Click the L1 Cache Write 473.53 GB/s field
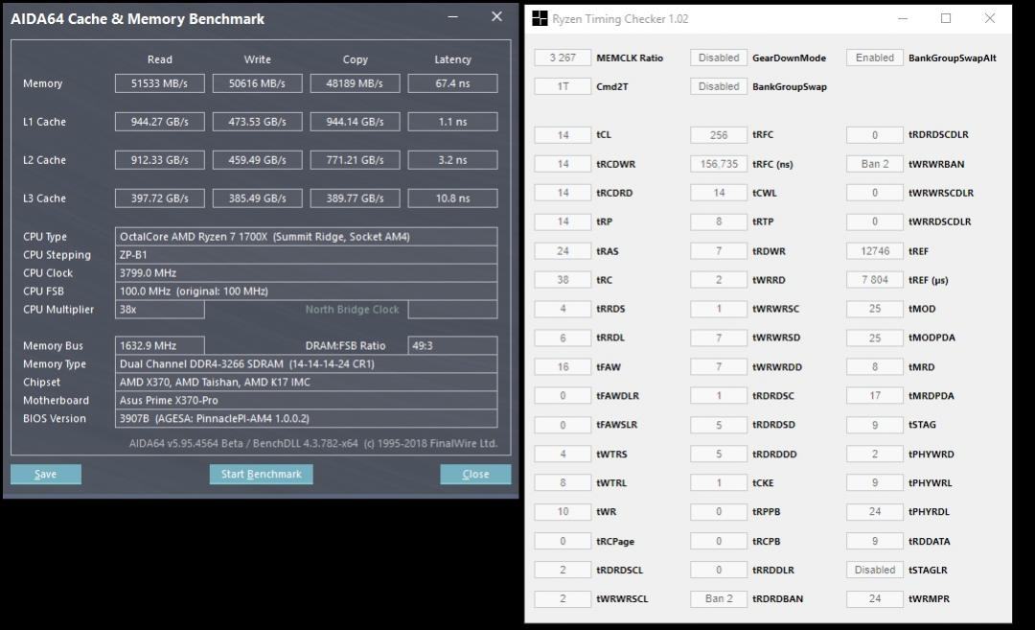The image size is (1035, 630). (258, 122)
